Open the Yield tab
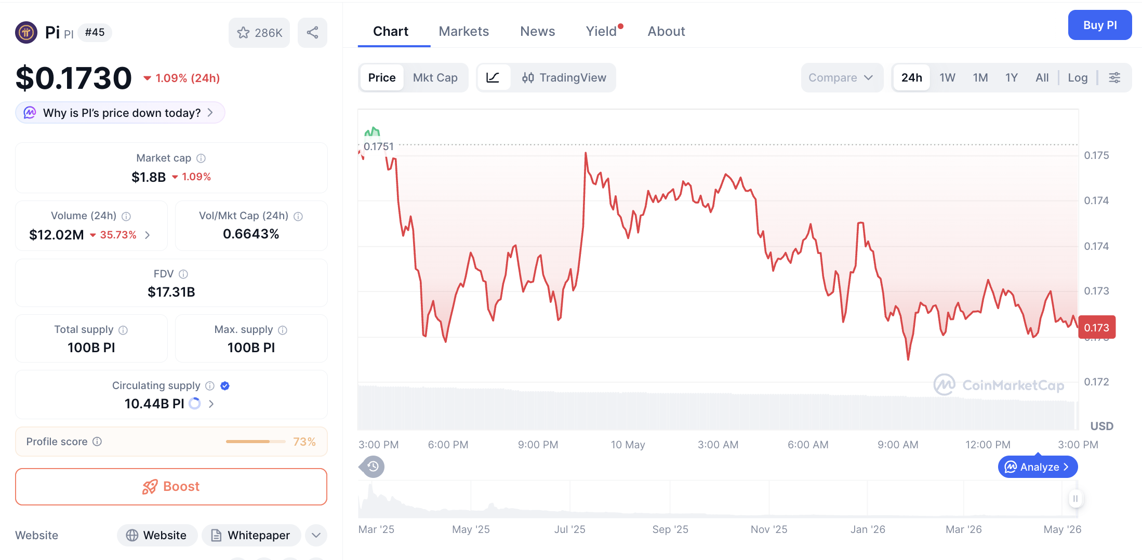 (x=602, y=32)
